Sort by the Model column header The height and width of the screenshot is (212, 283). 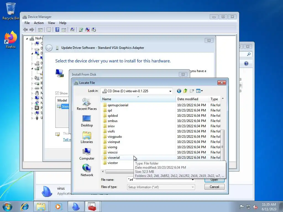tap(62, 100)
